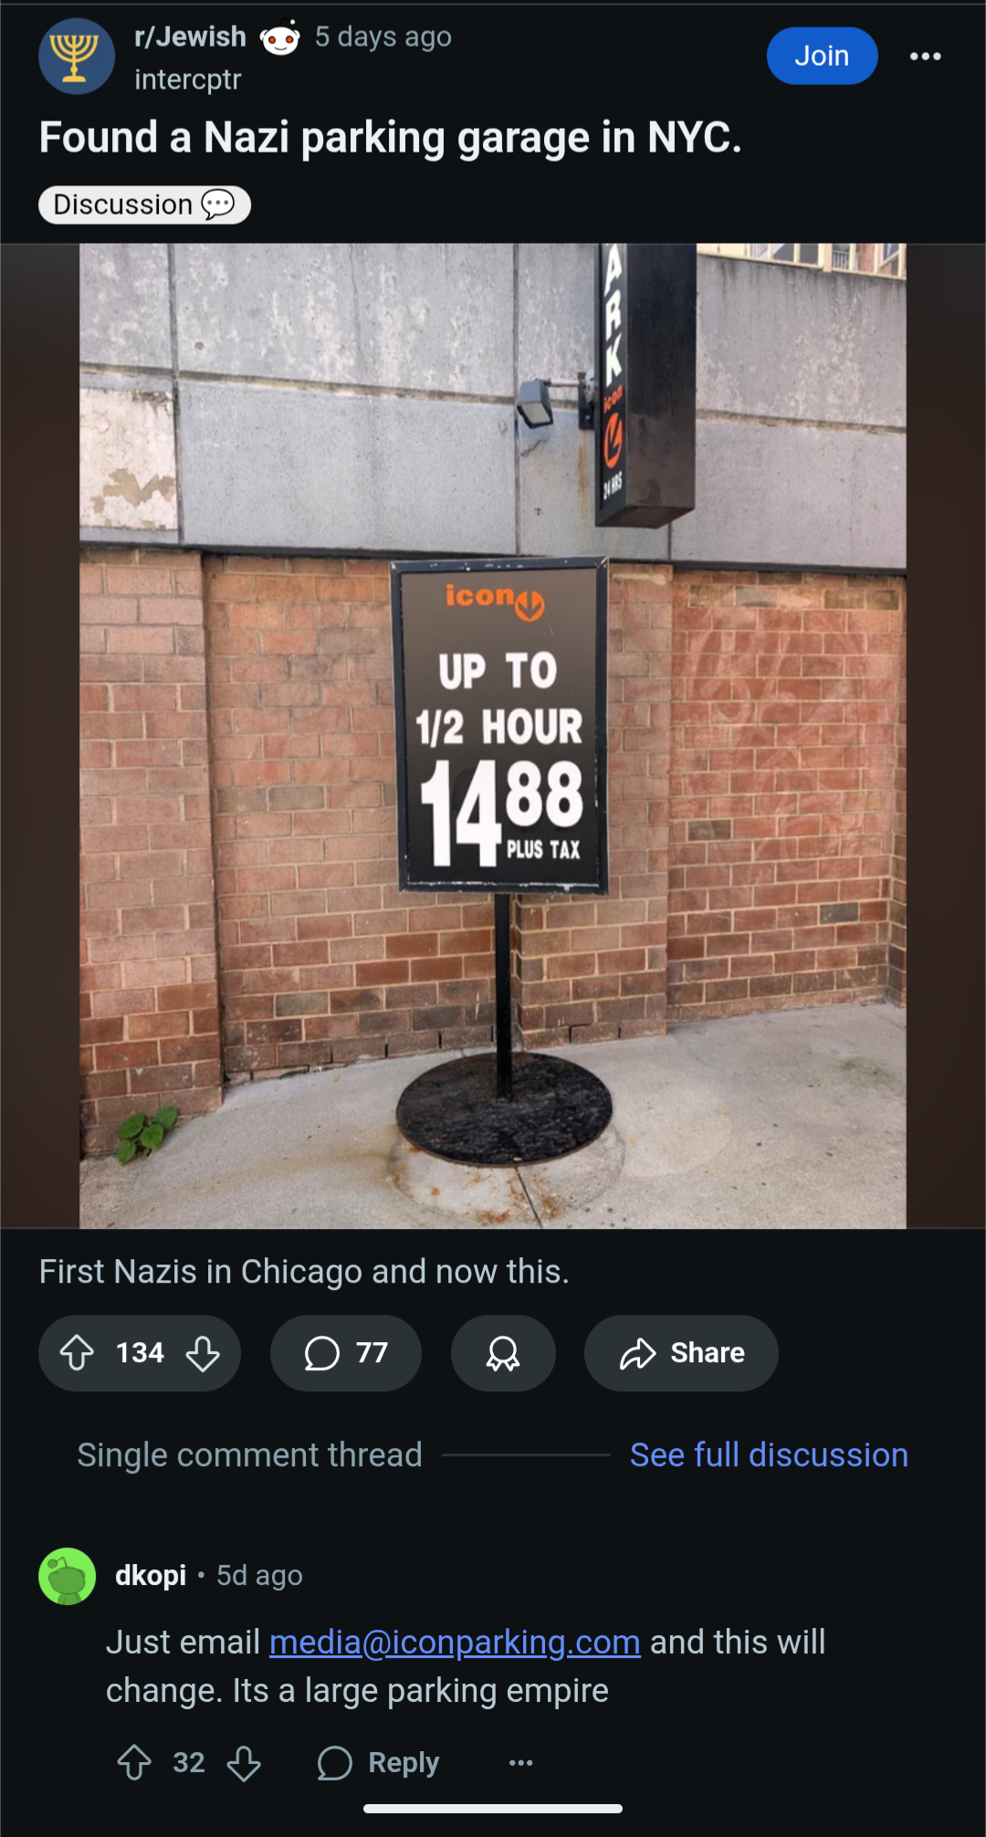Share this post
The width and height of the screenshot is (986, 1837).
pyautogui.click(x=681, y=1353)
